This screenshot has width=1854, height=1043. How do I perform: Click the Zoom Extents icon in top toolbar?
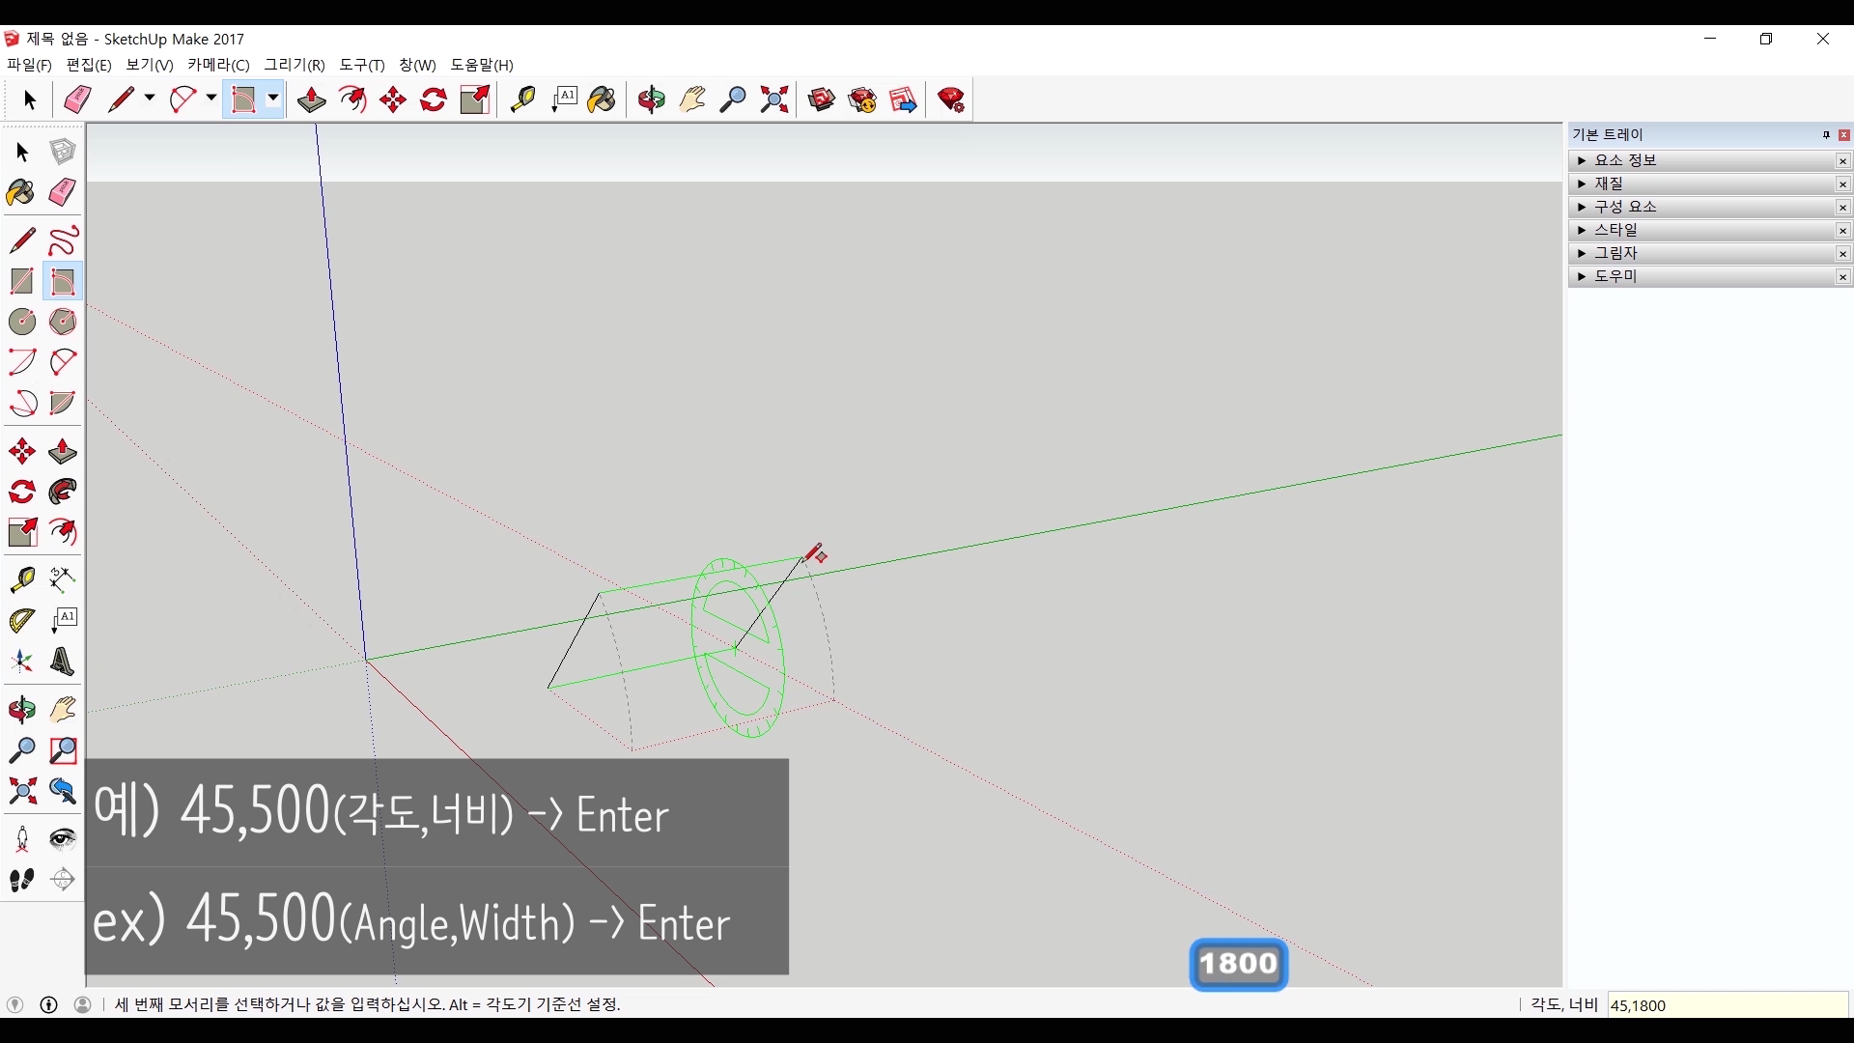(x=774, y=99)
